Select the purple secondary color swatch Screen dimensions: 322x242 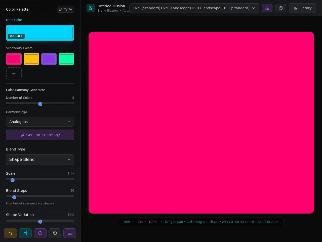pos(49,59)
